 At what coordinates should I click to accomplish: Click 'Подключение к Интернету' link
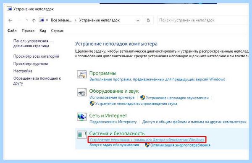click(113, 122)
